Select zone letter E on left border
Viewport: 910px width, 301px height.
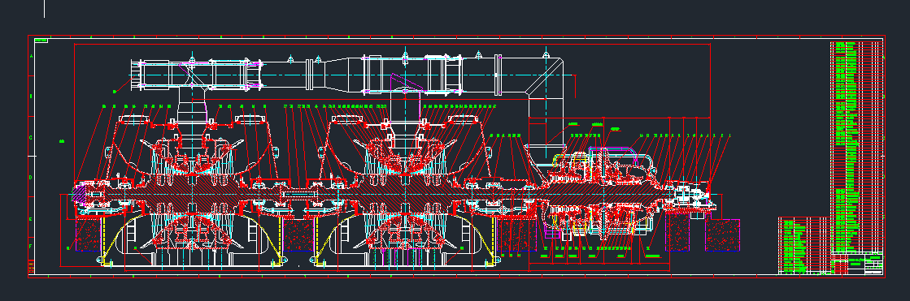(x=32, y=219)
